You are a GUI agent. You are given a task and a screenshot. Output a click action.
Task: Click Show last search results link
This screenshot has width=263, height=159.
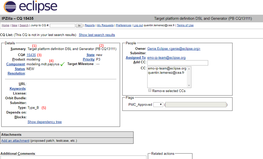click(x=97, y=35)
